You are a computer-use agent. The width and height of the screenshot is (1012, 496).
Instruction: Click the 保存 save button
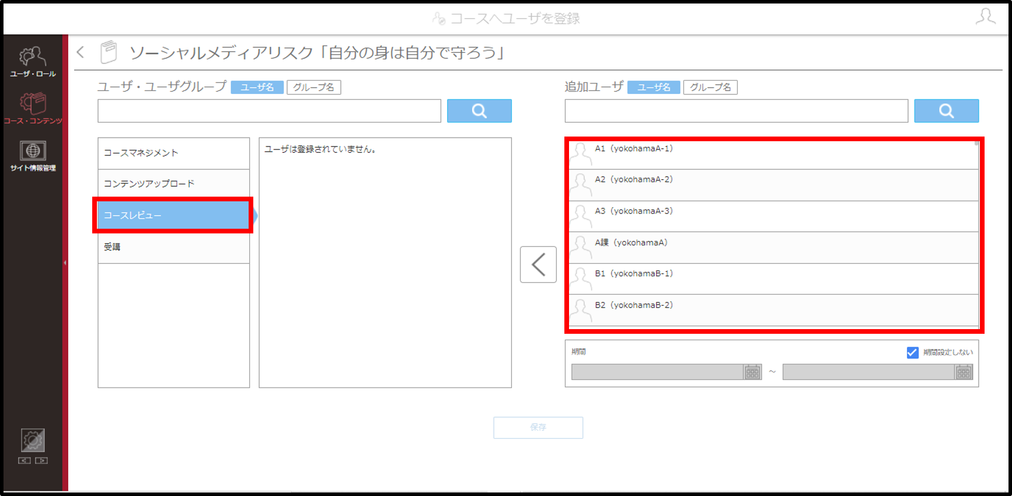tap(538, 427)
